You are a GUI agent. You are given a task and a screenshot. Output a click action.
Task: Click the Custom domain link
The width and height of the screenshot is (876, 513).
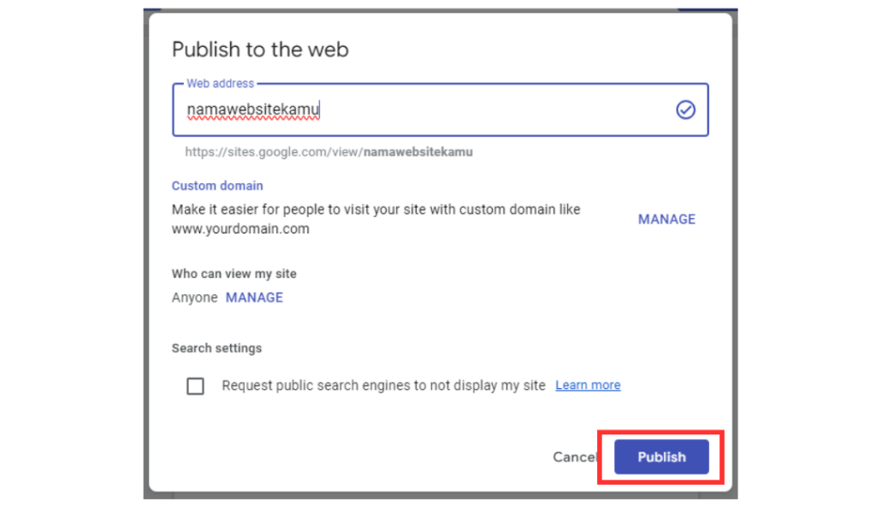pyautogui.click(x=216, y=186)
